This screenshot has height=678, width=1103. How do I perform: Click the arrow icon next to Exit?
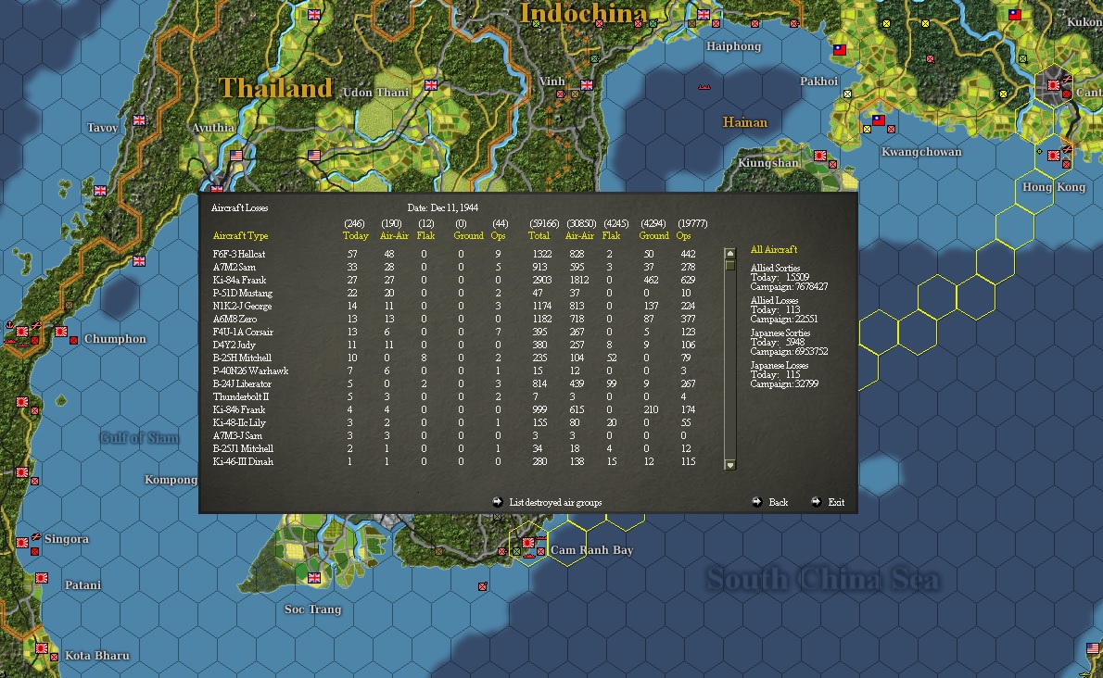click(816, 502)
